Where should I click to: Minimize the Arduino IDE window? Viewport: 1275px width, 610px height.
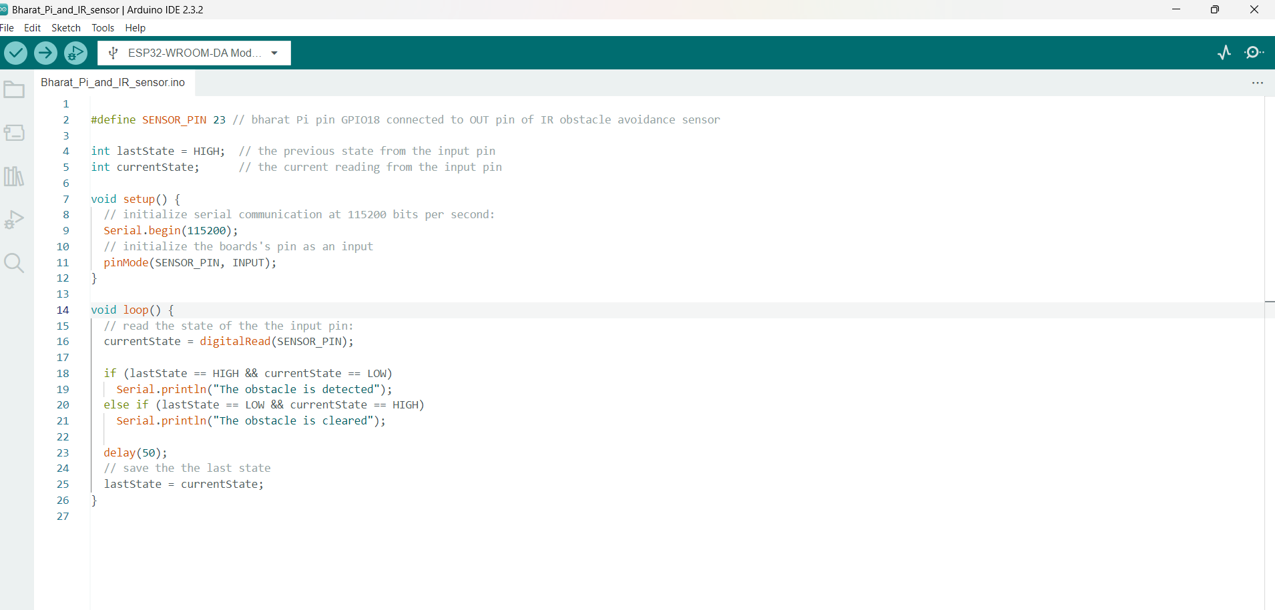pos(1176,9)
